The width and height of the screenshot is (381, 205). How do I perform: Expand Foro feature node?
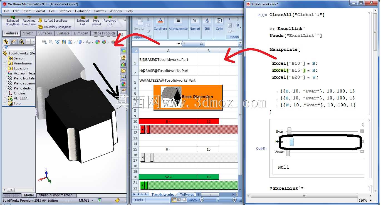[5, 103]
